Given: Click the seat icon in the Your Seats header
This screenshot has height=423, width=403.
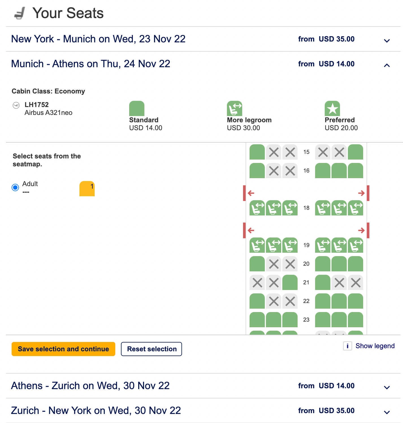Looking at the screenshot, I should (x=19, y=12).
